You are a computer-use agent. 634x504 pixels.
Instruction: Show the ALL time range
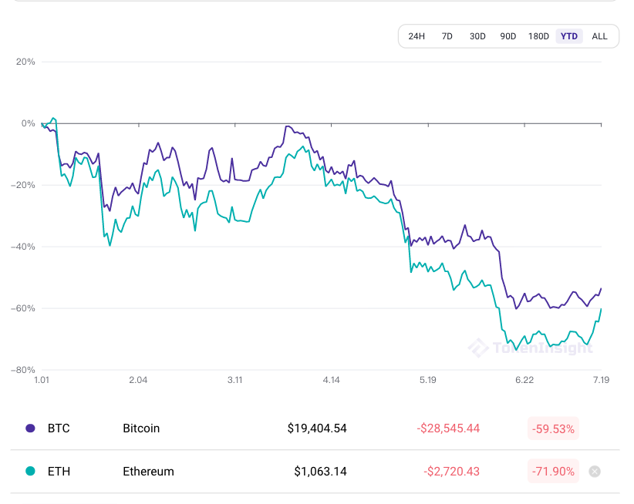(x=599, y=36)
